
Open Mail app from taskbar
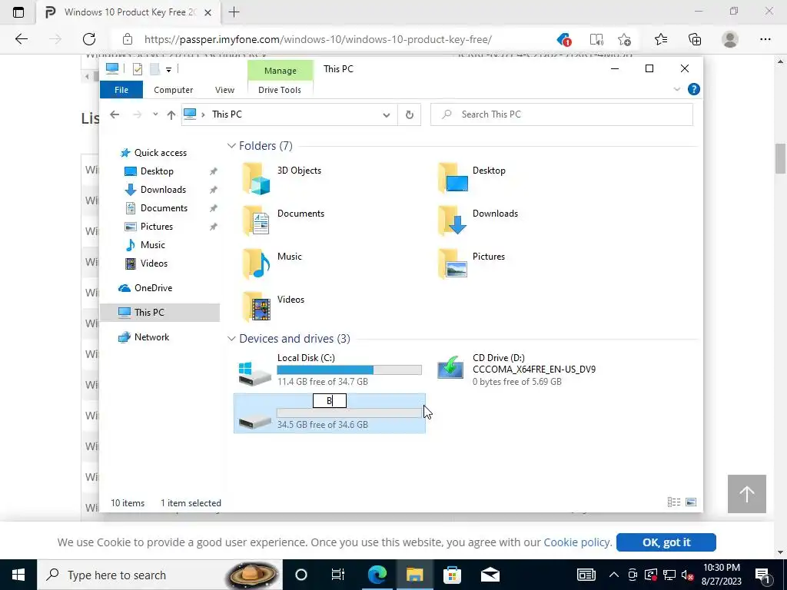click(x=490, y=575)
